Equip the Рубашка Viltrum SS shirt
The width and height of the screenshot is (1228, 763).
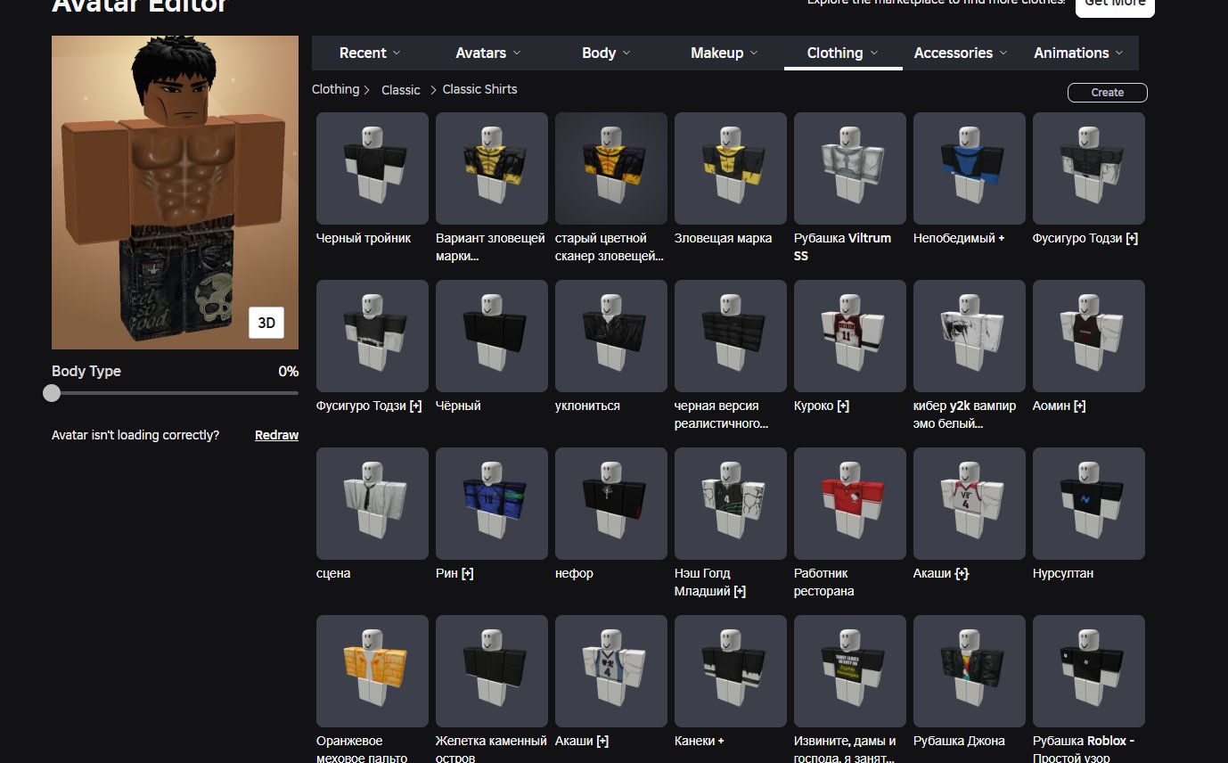point(850,168)
